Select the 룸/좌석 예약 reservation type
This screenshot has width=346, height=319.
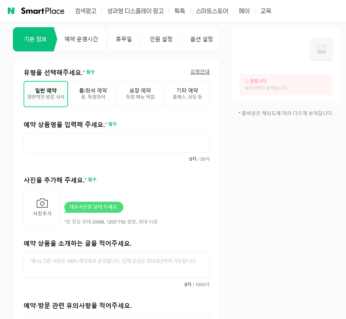pos(93,94)
